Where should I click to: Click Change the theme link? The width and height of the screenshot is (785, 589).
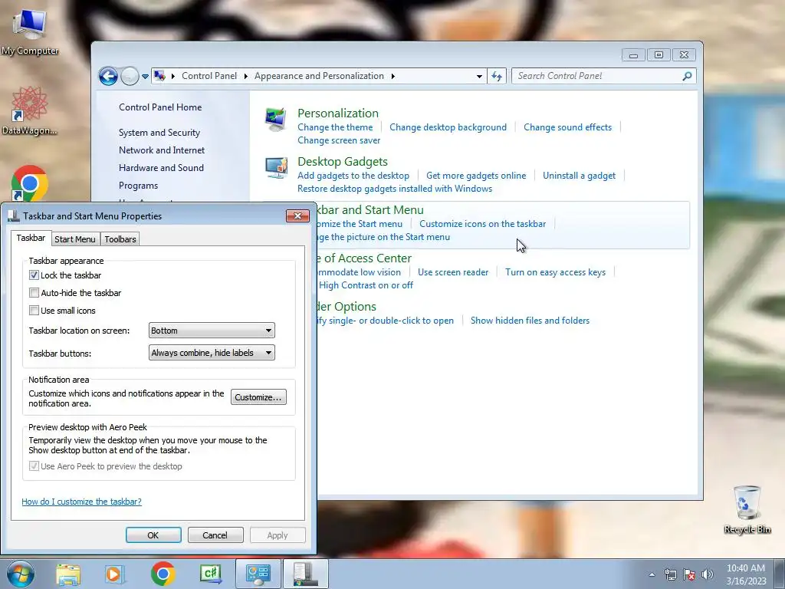[x=335, y=127]
